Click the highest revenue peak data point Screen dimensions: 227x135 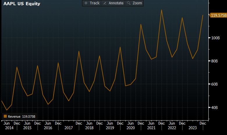(x=162, y=10)
